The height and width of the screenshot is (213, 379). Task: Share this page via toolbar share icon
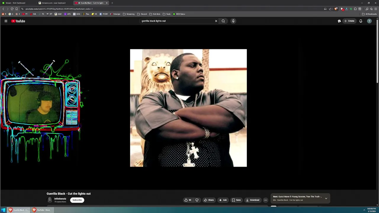tap(330, 9)
